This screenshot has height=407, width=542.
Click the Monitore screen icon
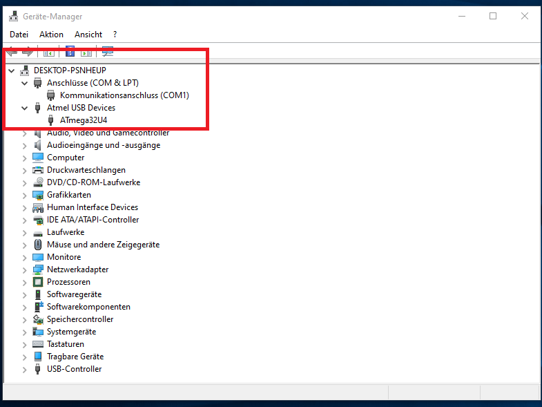point(38,258)
